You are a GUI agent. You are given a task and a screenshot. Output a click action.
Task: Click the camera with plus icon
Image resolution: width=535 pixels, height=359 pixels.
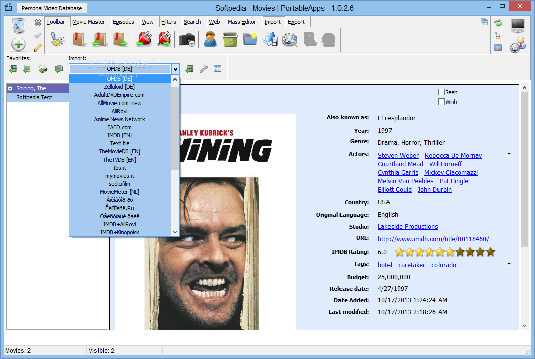[187, 39]
